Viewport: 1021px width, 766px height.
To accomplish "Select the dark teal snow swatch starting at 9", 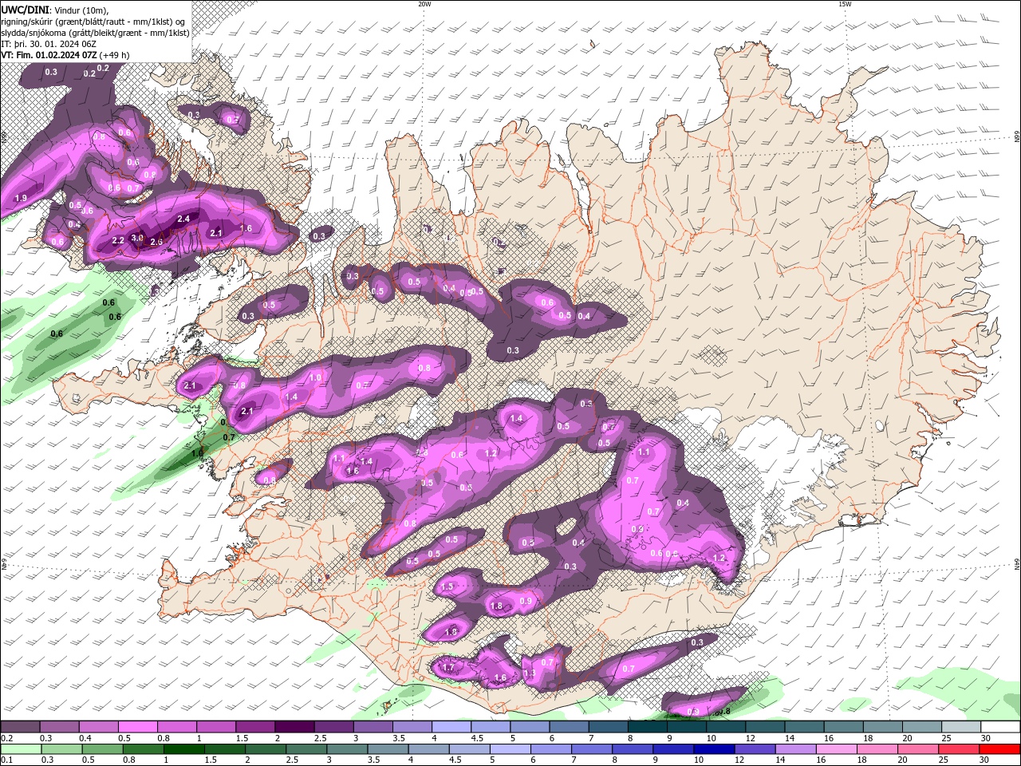I will pyautogui.click(x=685, y=727).
